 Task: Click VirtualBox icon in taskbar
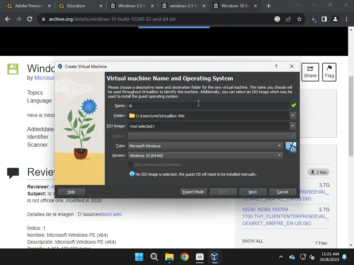(214, 257)
